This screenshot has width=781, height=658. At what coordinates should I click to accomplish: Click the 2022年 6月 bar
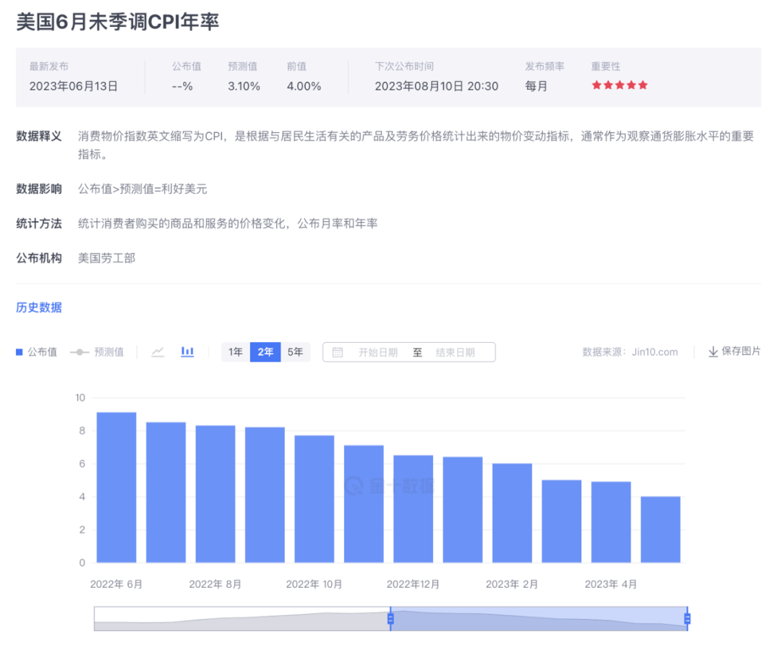click(116, 487)
